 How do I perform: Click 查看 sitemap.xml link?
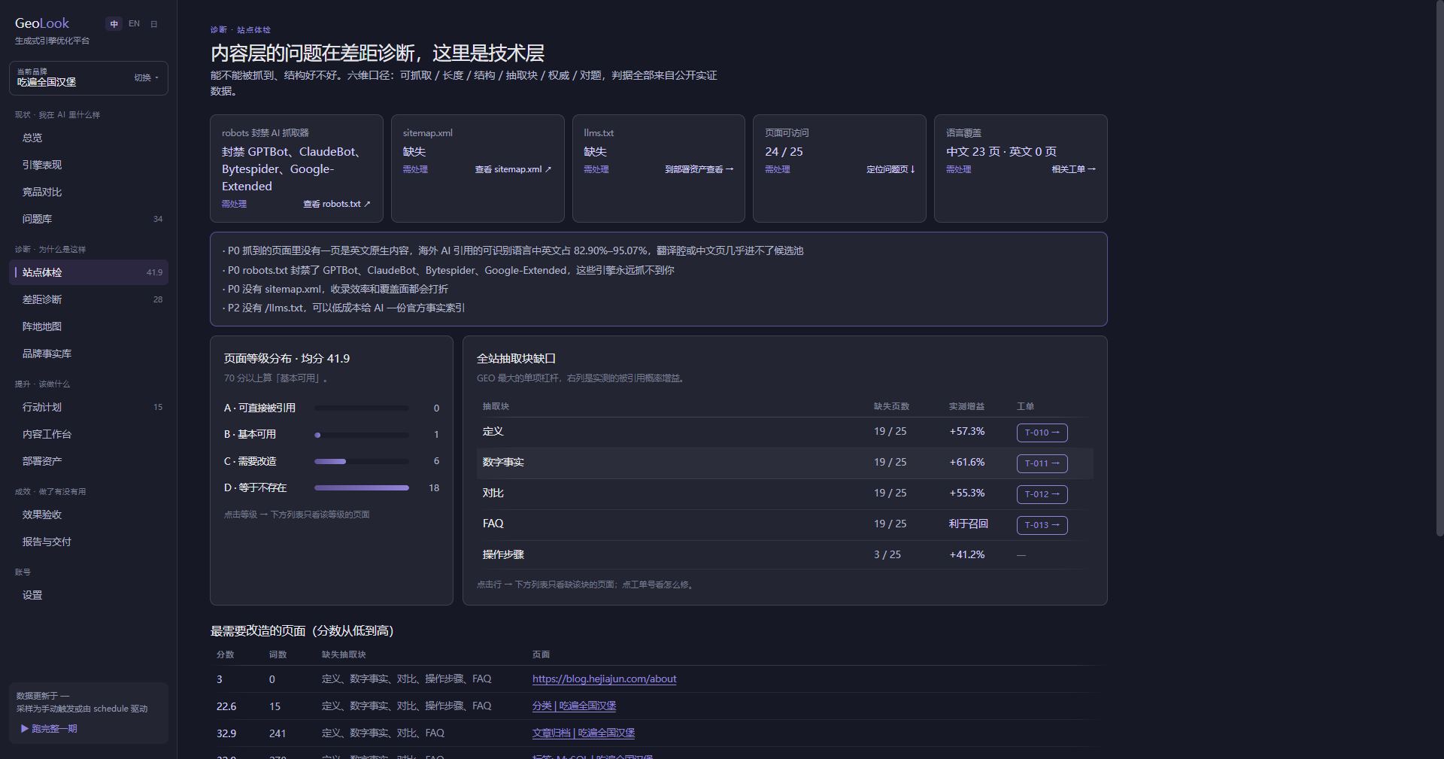click(513, 169)
